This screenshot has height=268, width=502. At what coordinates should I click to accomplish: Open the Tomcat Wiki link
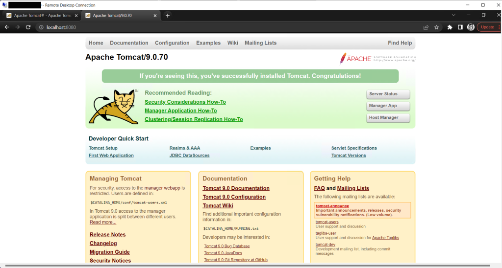pos(218,205)
